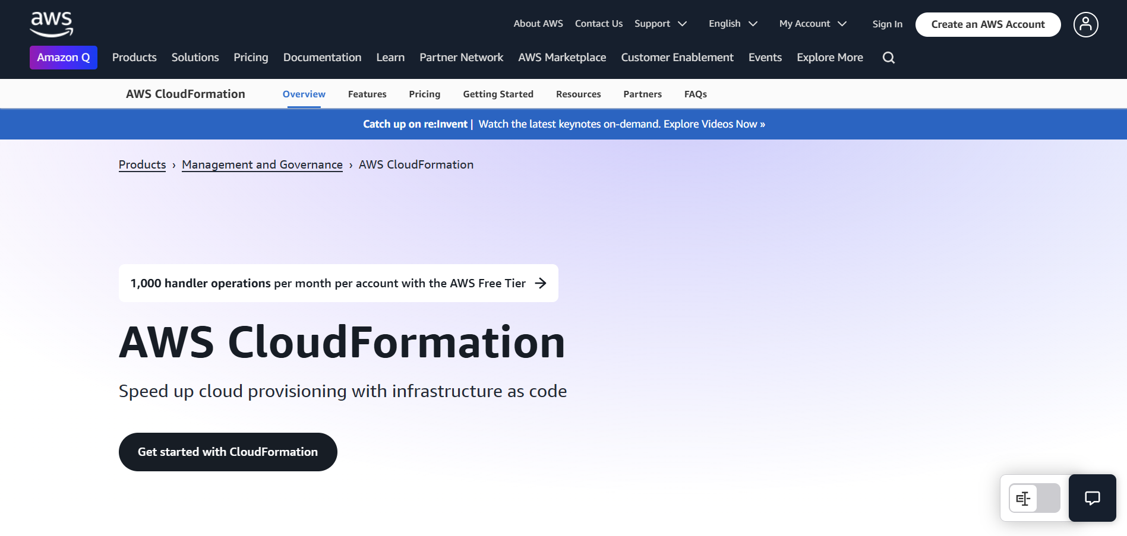Image resolution: width=1127 pixels, height=536 pixels.
Task: Select the Overview tab
Action: 304,94
